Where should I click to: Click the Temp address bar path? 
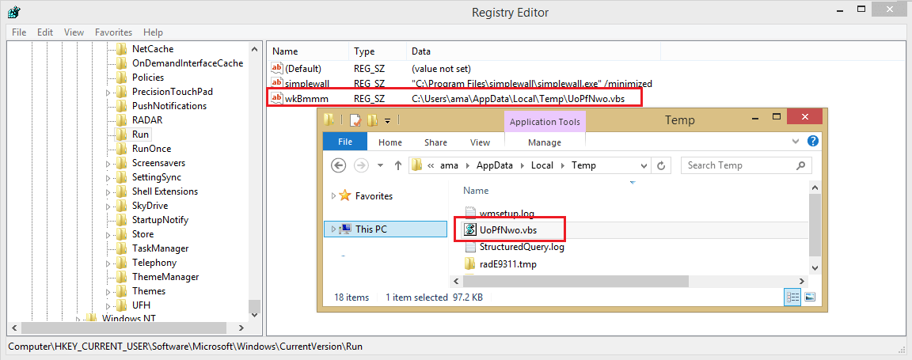click(x=530, y=165)
